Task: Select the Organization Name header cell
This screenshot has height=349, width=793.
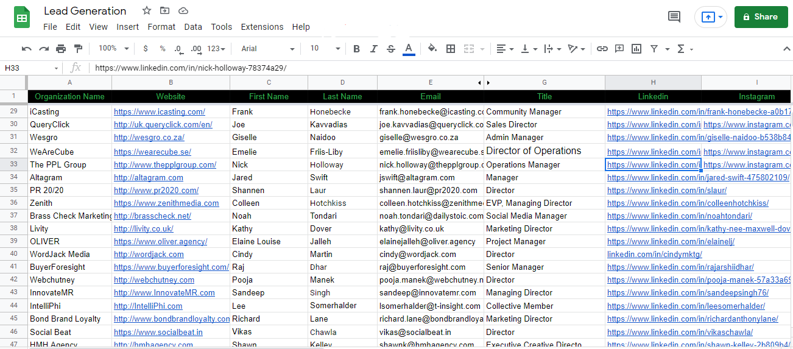Action: pos(70,96)
